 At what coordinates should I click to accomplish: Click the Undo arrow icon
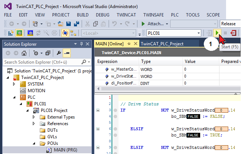click(x=114, y=24)
